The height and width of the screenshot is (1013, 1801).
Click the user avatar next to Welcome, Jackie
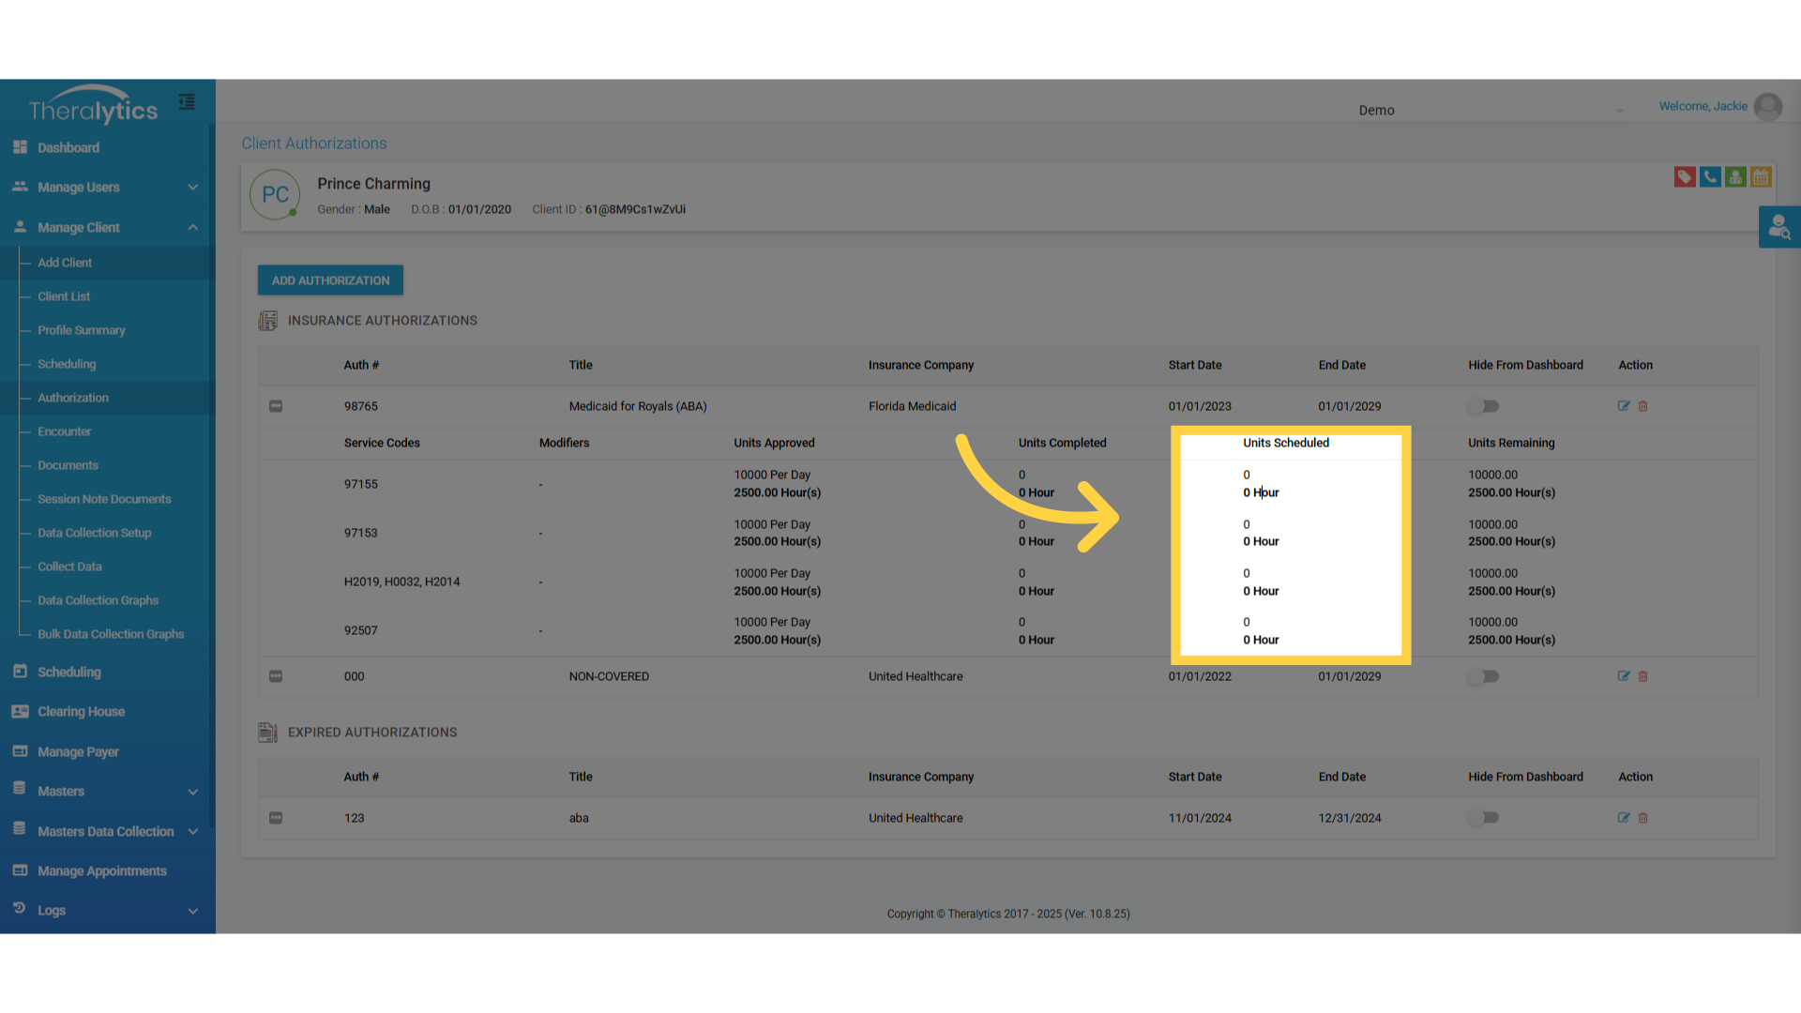coord(1768,107)
